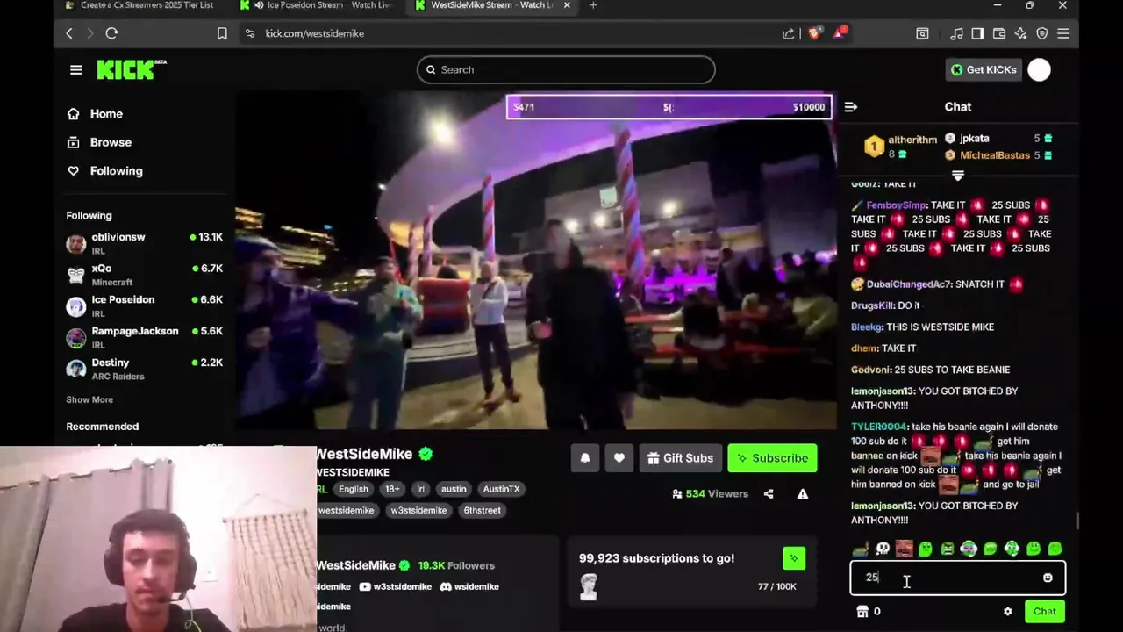Click the English language tag
The width and height of the screenshot is (1123, 632).
(354, 489)
